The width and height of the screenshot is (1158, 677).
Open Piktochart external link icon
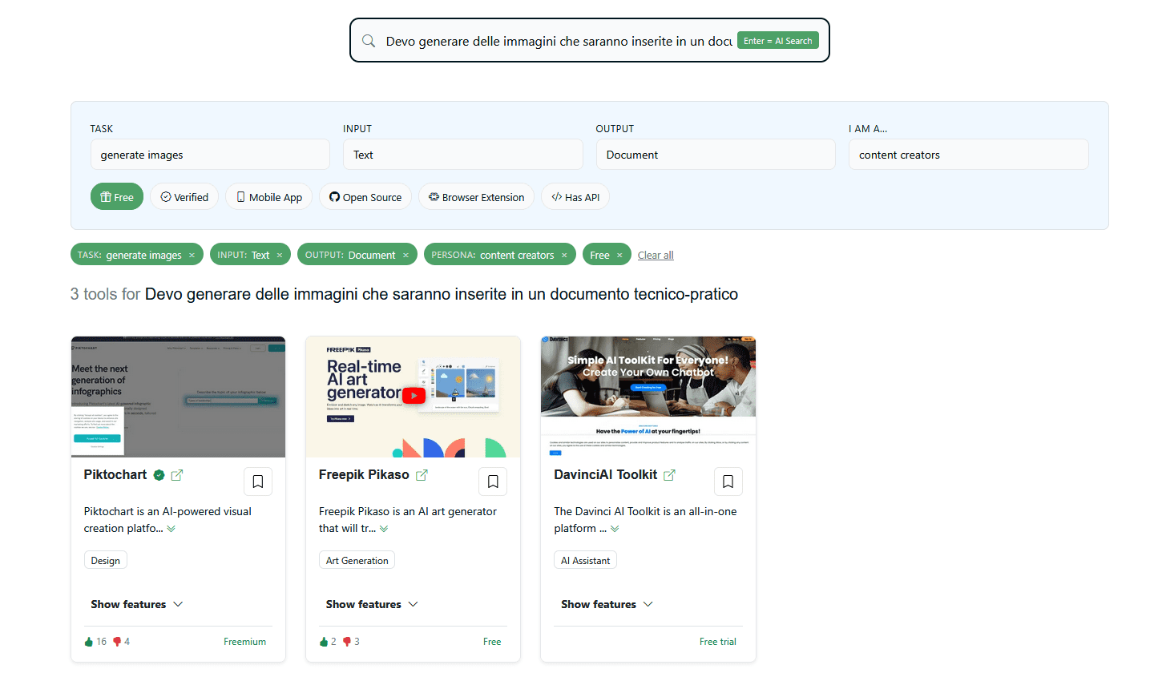point(177,475)
